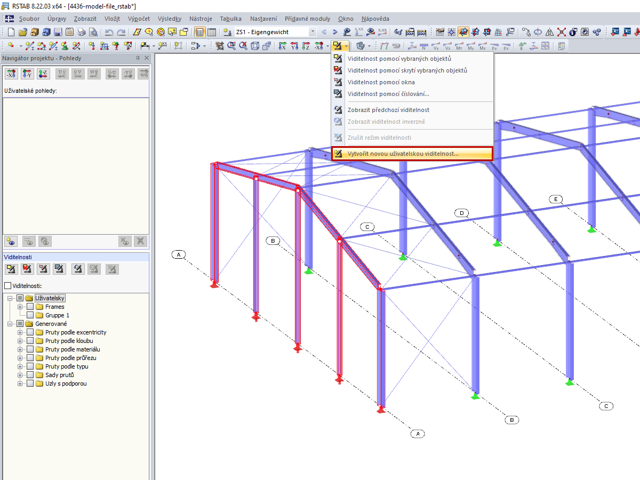Open the Výpočet menu

point(139,19)
